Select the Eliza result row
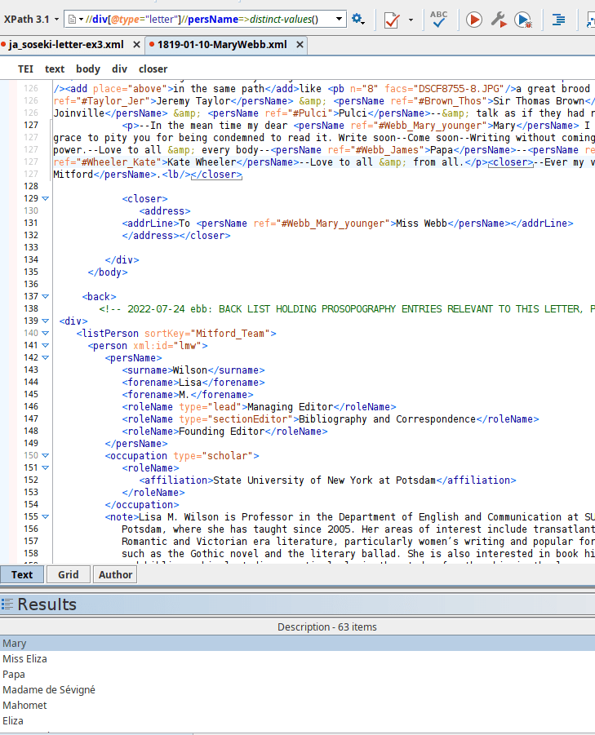The image size is (595, 735). [x=297, y=720]
